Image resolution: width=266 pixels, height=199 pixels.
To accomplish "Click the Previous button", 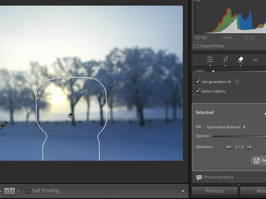I will (x=215, y=191).
